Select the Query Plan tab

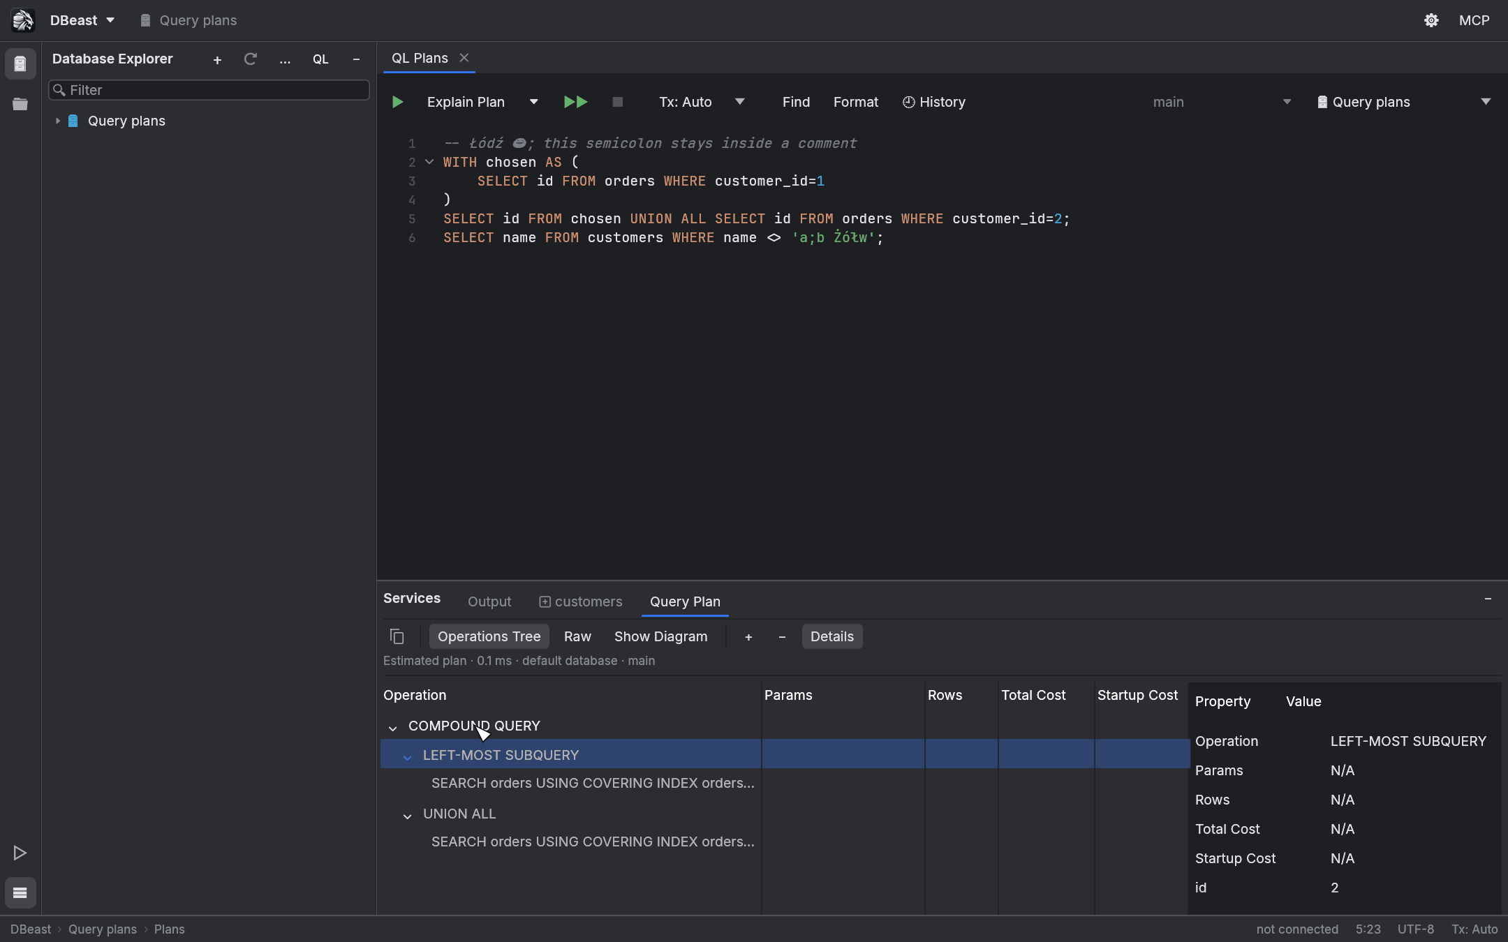click(x=685, y=601)
